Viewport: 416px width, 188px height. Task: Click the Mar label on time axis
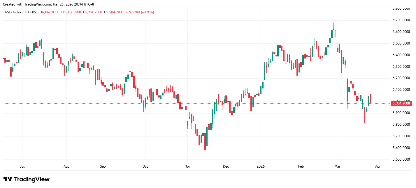[x=338, y=166]
